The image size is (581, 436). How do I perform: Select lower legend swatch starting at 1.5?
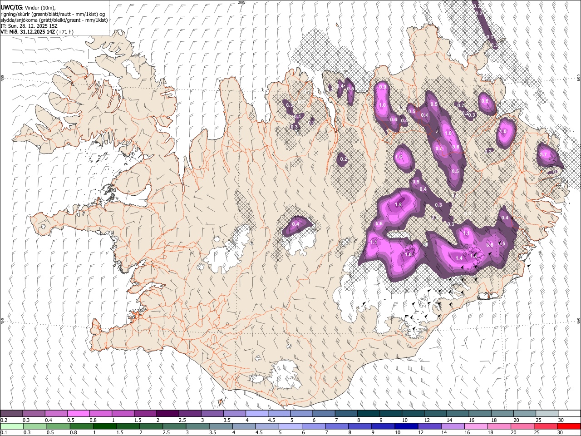(128, 426)
